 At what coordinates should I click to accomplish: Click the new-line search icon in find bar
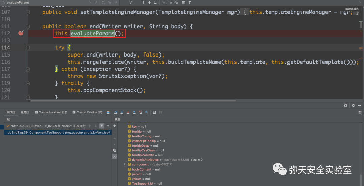pyautogui.click(x=96, y=2)
